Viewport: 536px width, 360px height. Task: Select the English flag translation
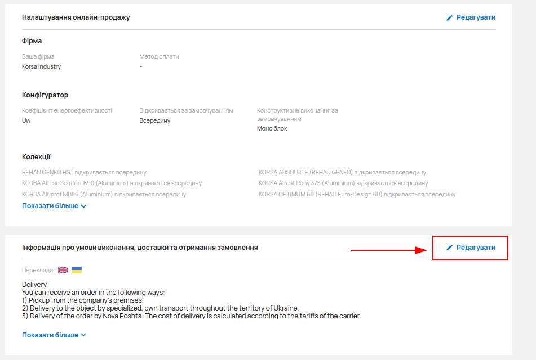[x=63, y=270]
